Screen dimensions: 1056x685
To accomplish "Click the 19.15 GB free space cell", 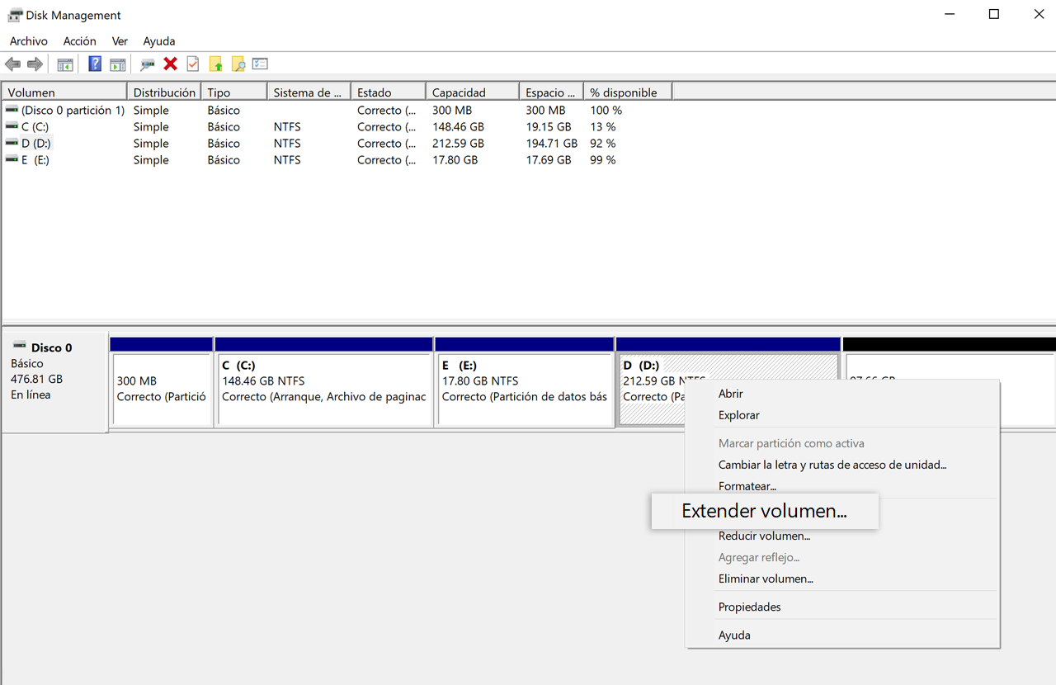I will coord(549,126).
